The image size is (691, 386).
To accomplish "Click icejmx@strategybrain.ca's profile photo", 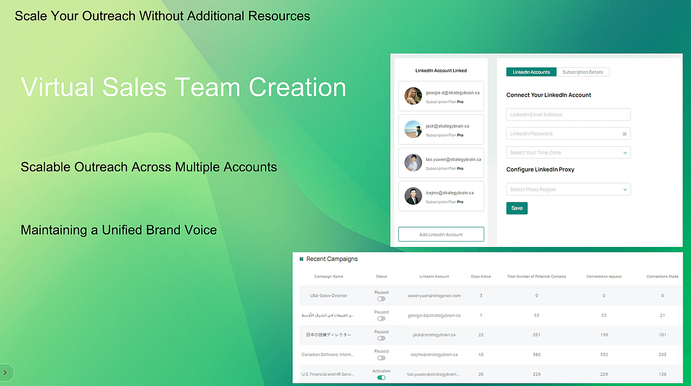I will 413,196.
